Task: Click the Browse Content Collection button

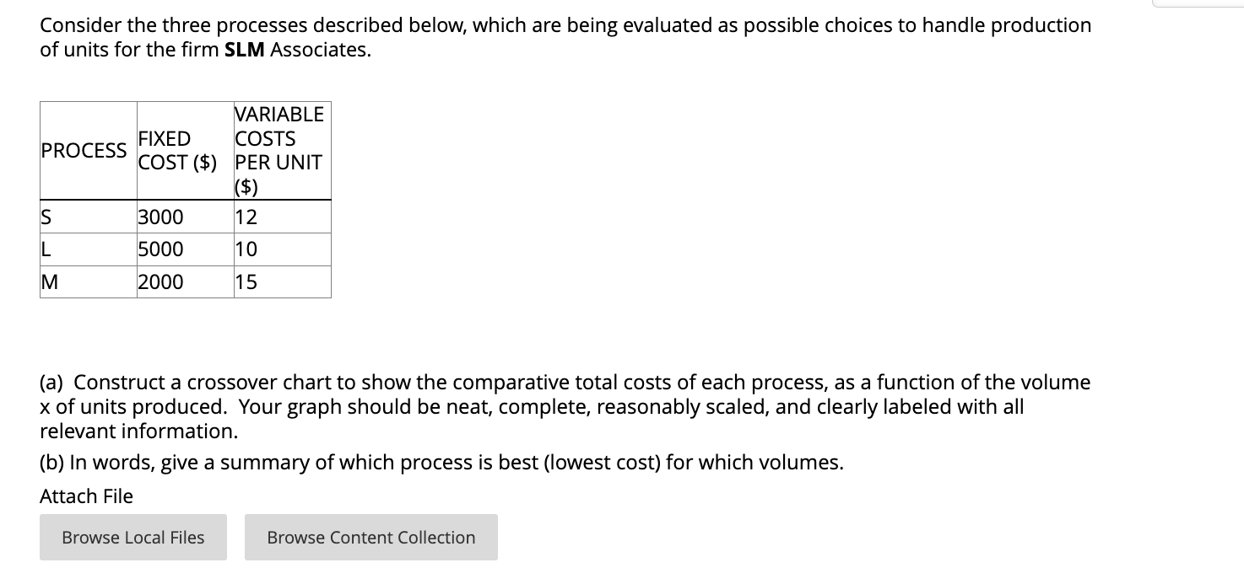Action: click(x=370, y=537)
